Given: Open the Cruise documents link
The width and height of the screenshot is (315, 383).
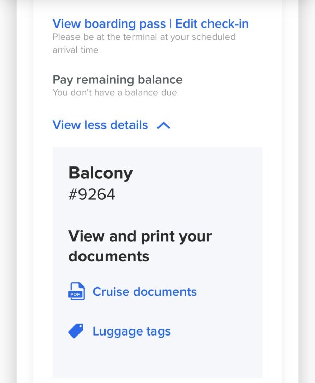Looking at the screenshot, I should [145, 292].
